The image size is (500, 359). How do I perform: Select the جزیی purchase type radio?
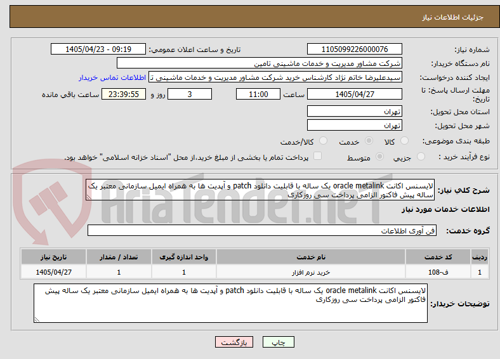(421, 156)
